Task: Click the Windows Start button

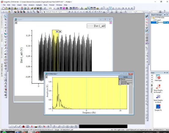Action: point(4,132)
